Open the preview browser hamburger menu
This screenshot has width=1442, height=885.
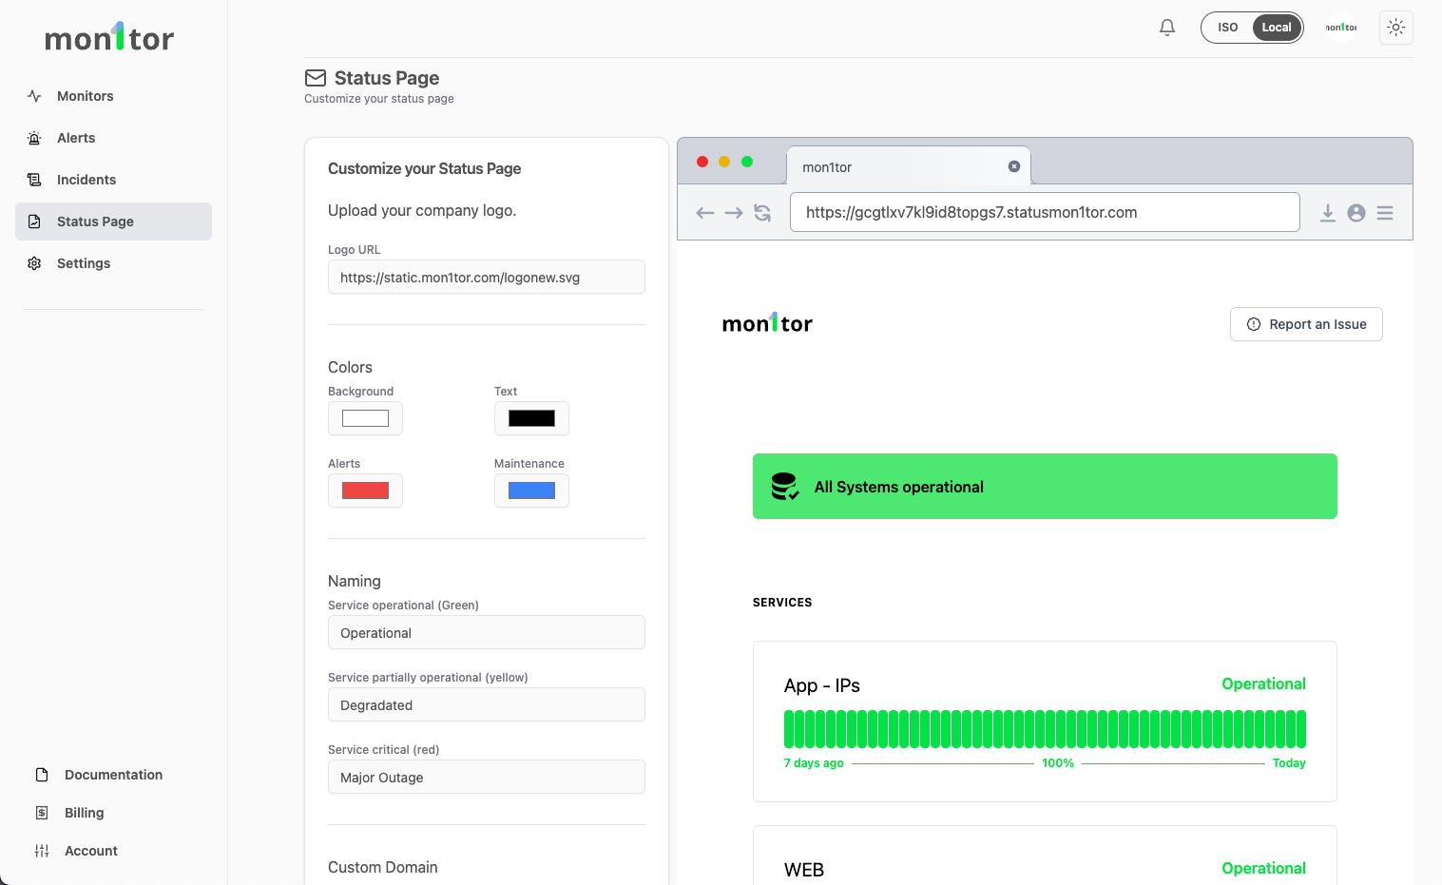(1385, 213)
